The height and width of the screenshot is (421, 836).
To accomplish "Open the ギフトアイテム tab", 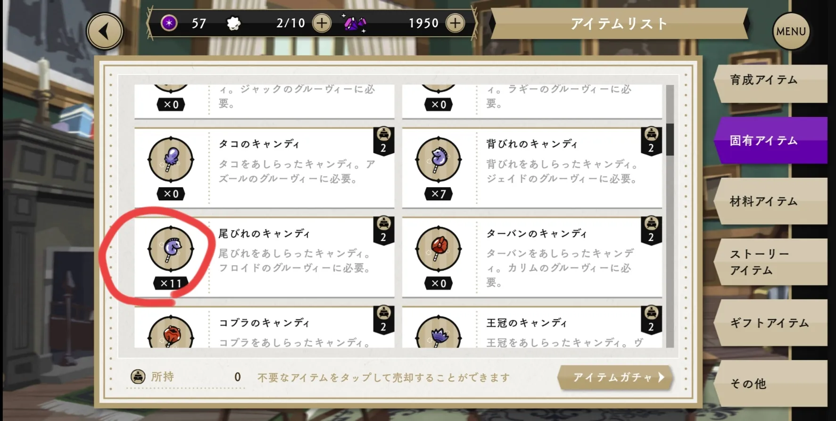I will point(770,323).
